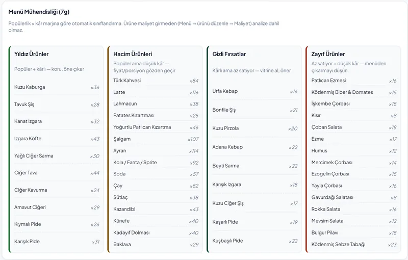Click the Zayıf Ürünler column heading
The image size is (408, 260).
328,54
